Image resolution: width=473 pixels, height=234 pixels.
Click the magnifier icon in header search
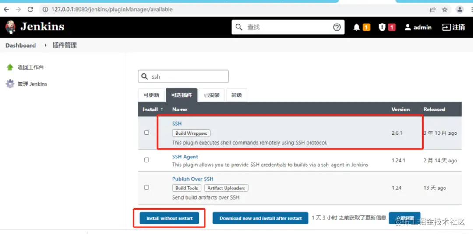pyautogui.click(x=239, y=27)
